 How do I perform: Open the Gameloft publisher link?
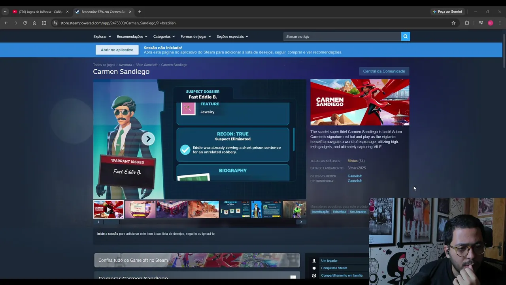355,181
